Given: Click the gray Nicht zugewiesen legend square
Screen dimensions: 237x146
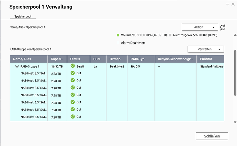Looking at the screenshot, I should point(170,35).
